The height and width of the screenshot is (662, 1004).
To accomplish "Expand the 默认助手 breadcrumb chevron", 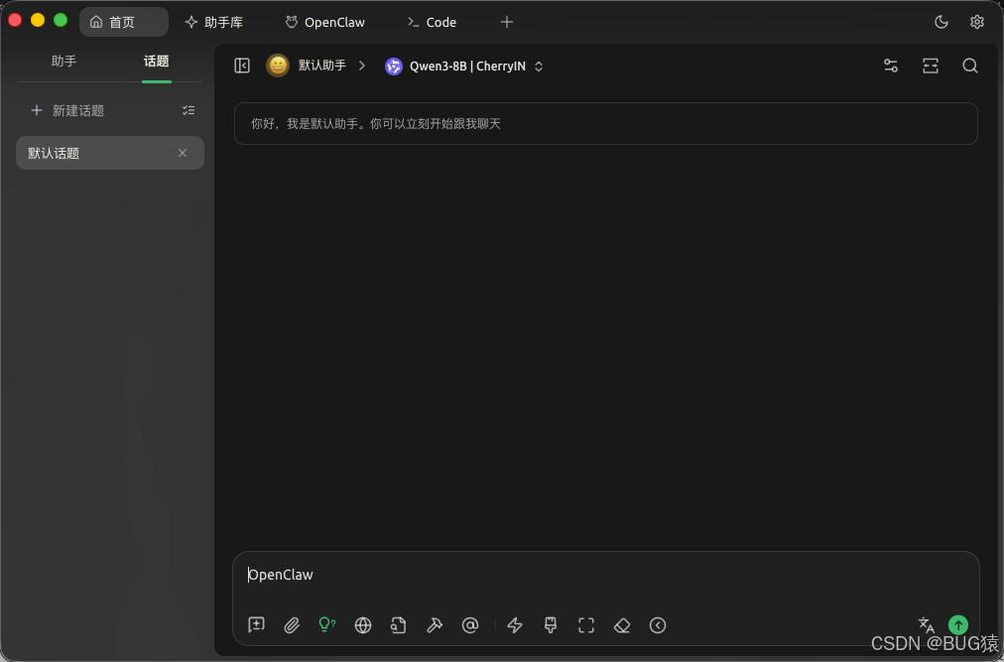I will coord(361,66).
